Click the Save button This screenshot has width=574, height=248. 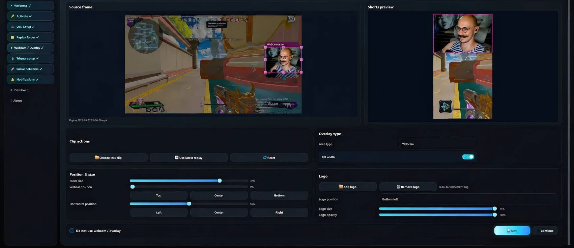(512, 231)
